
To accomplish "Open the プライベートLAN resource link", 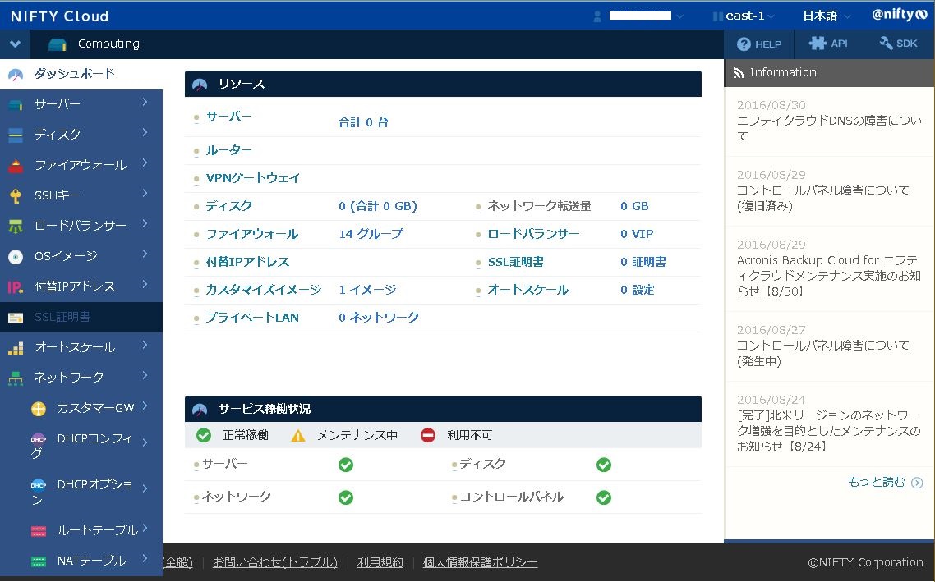I will pyautogui.click(x=252, y=318).
